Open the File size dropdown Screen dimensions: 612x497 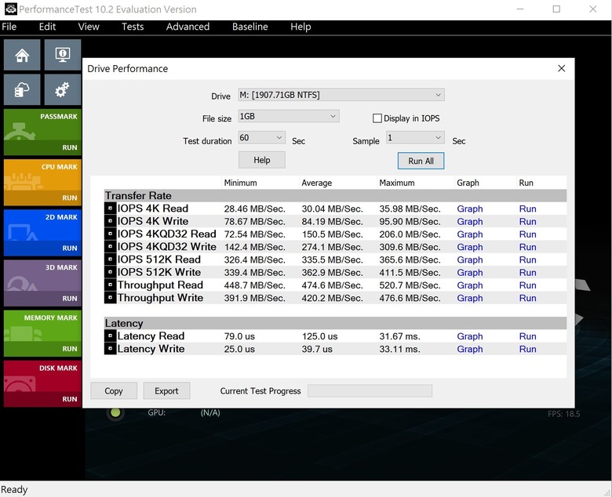289,116
